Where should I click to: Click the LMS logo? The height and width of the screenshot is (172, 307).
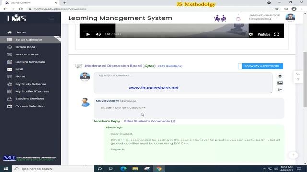[x=17, y=18]
